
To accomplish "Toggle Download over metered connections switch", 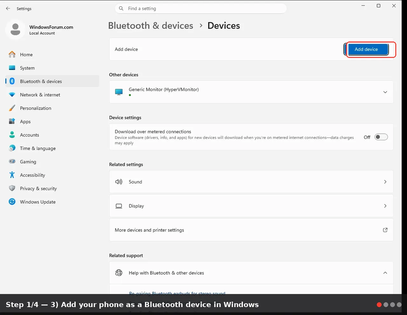I will tap(381, 137).
